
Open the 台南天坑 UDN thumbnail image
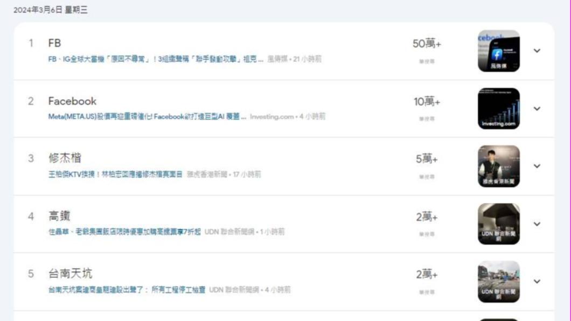498,281
